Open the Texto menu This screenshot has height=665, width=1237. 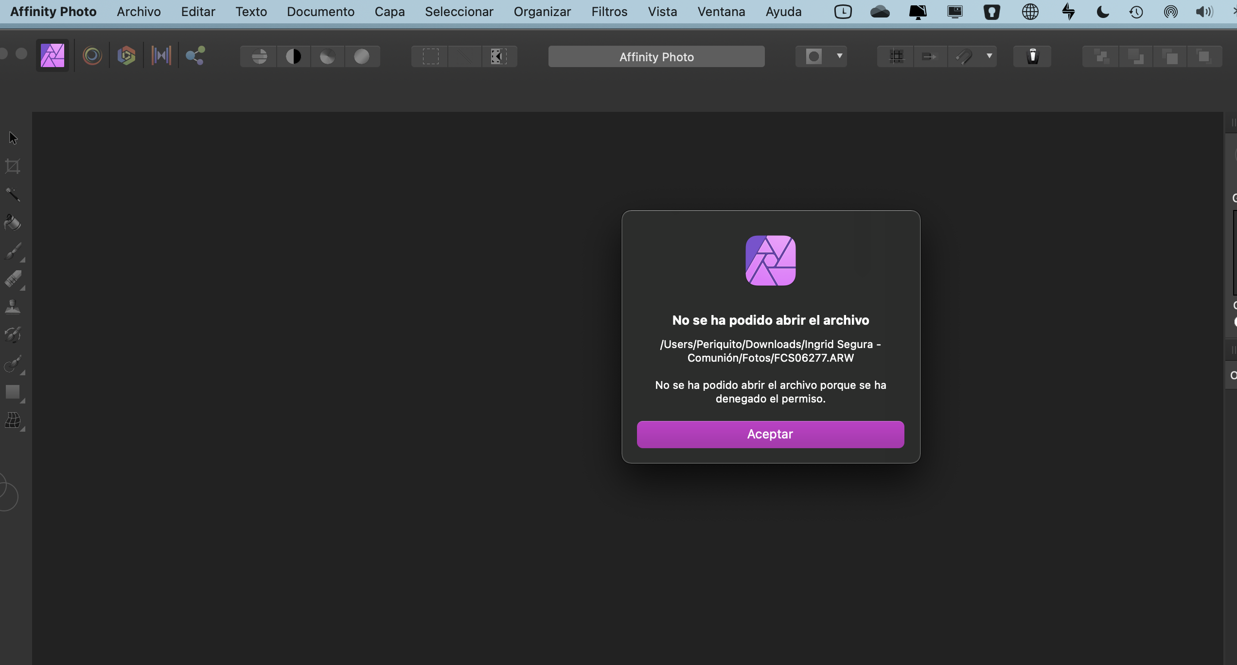251,12
